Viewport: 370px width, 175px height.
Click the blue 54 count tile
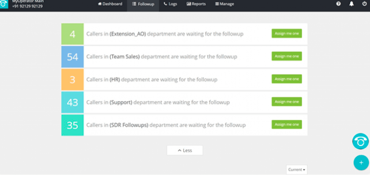pyautogui.click(x=72, y=57)
